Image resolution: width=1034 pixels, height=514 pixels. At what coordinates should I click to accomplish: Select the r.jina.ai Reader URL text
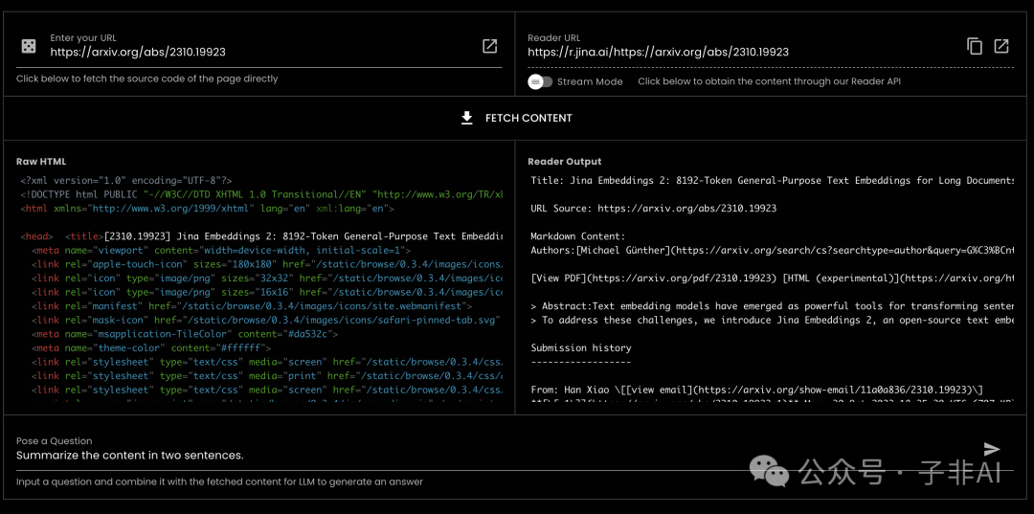(x=659, y=53)
